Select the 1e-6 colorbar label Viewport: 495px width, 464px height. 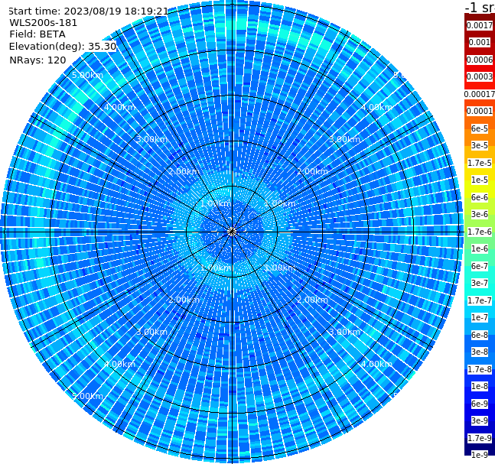click(480, 248)
